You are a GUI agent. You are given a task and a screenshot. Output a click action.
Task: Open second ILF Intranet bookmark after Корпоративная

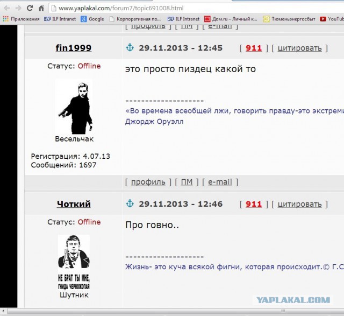183,19
